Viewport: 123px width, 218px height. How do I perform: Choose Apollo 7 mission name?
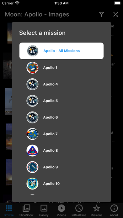pos(50,134)
